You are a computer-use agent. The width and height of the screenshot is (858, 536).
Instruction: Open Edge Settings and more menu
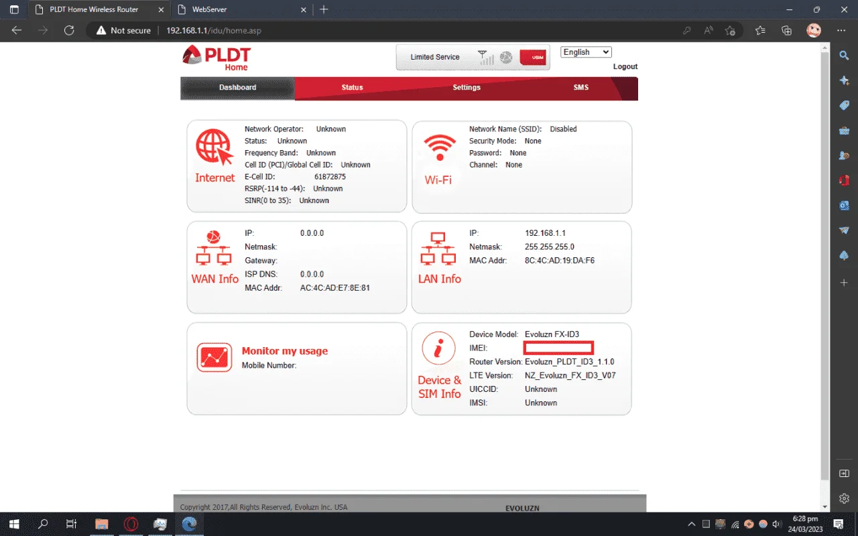pyautogui.click(x=841, y=30)
